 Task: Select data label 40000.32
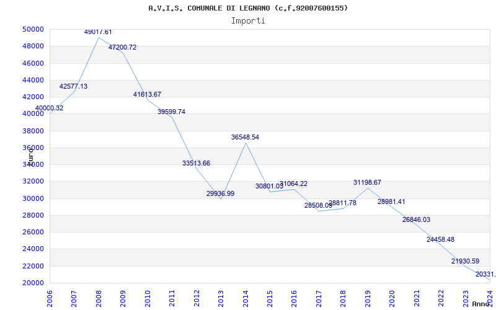point(49,108)
